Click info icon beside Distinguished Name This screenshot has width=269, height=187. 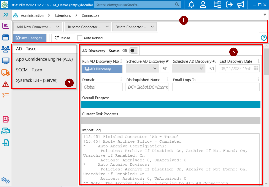(168, 79)
